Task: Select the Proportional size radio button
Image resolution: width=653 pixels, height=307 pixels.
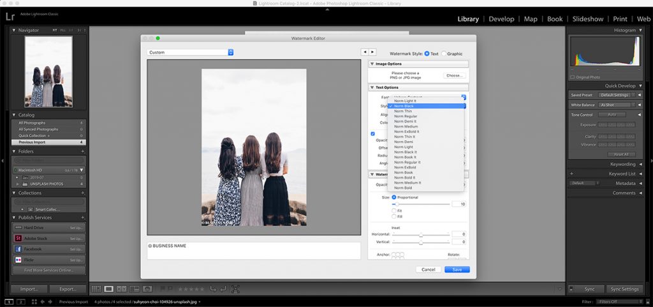Action: (x=394, y=197)
